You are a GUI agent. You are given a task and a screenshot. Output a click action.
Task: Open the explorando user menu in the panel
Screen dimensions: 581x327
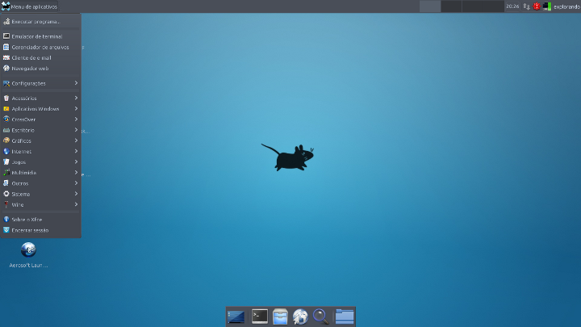[567, 6]
